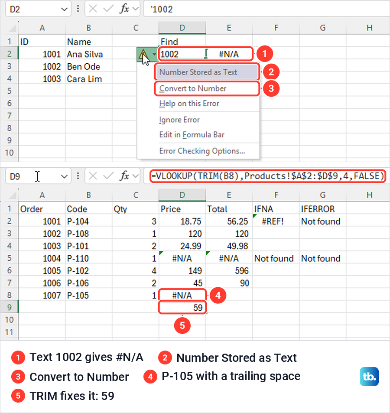Click cell with code P-110

[x=89, y=258]
